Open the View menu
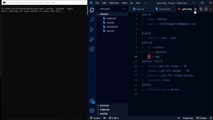The image size is (213, 120). tap(124, 3)
